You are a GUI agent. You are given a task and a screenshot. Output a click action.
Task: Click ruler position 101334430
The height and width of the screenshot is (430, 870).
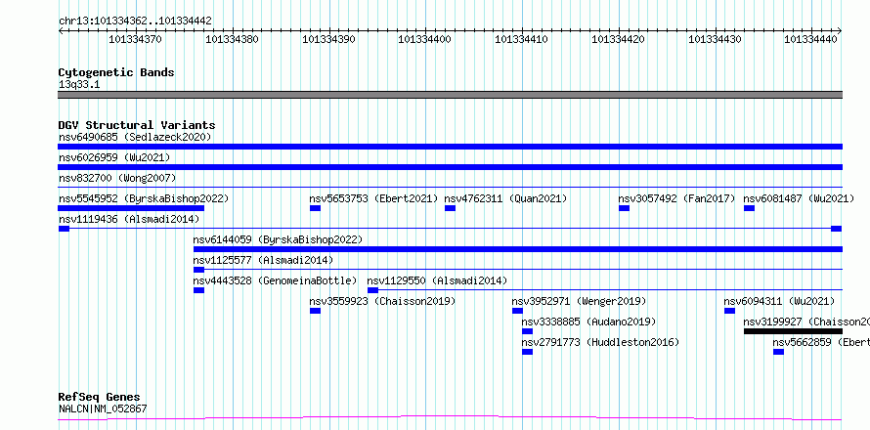pyautogui.click(x=715, y=39)
